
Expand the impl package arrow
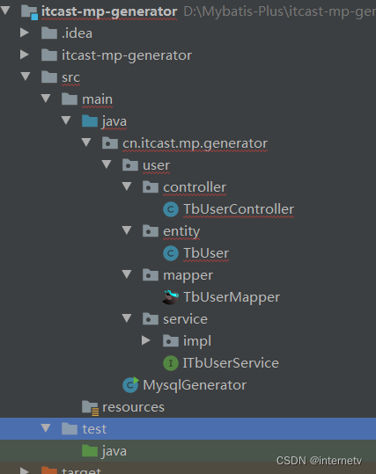146,340
